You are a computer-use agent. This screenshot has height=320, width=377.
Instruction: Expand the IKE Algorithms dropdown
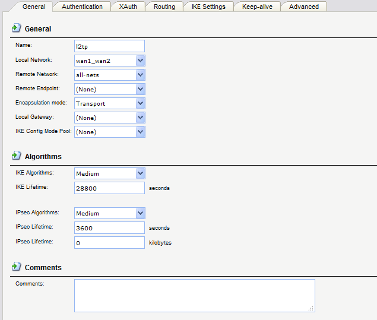[140, 173]
